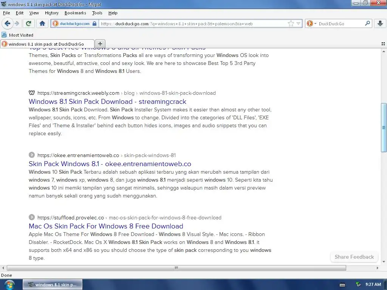Open the Home page button
The image size is (387, 290).
42,24
